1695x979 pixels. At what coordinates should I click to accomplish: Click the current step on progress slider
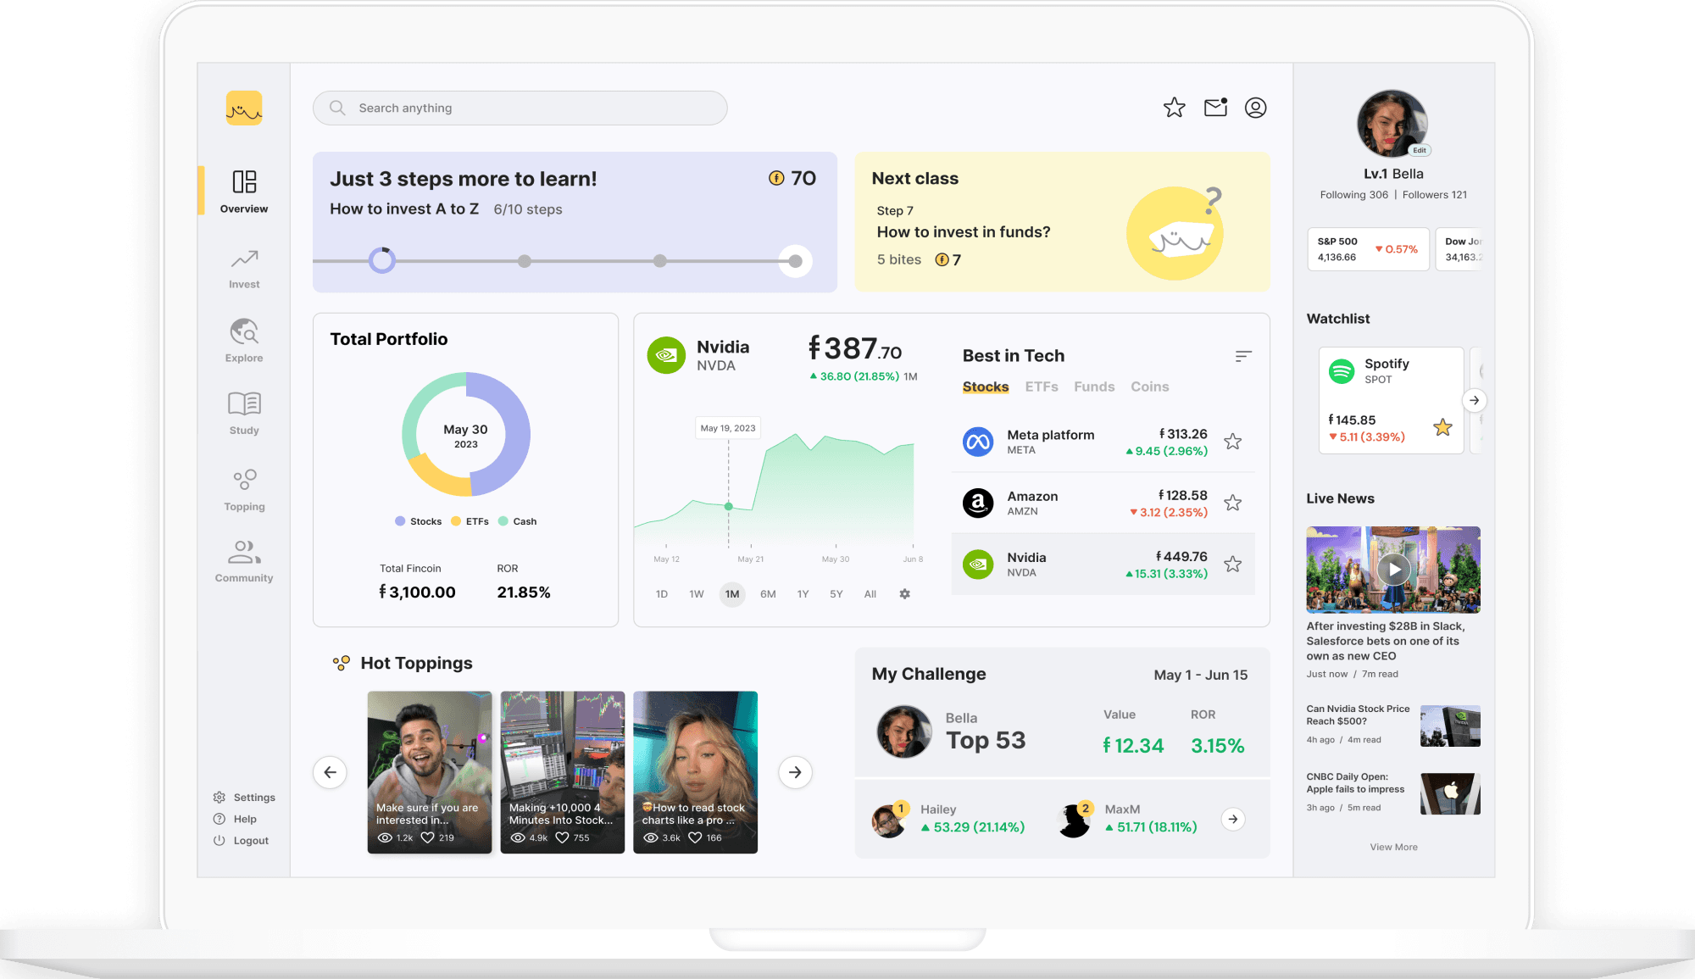point(382,260)
